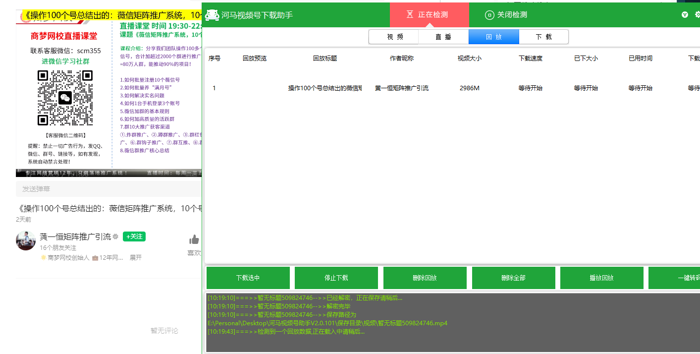
Task: Click the 已用时间 column header
Action: tap(641, 59)
